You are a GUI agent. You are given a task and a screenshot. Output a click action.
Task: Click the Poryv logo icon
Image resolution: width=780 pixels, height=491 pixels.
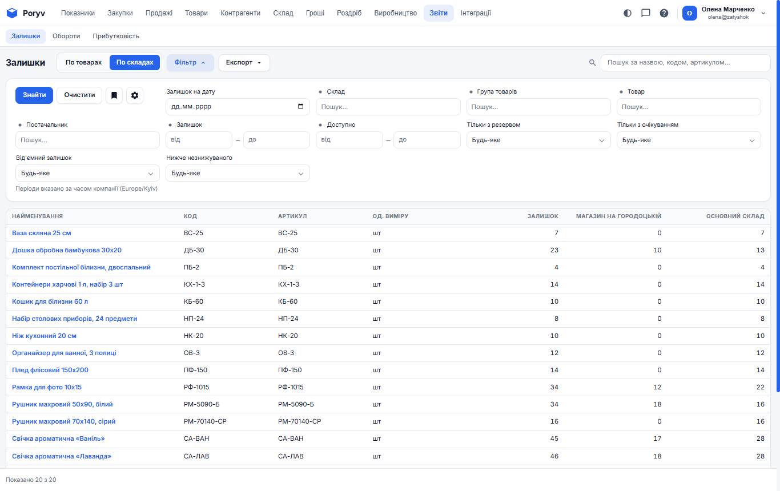pyautogui.click(x=12, y=13)
